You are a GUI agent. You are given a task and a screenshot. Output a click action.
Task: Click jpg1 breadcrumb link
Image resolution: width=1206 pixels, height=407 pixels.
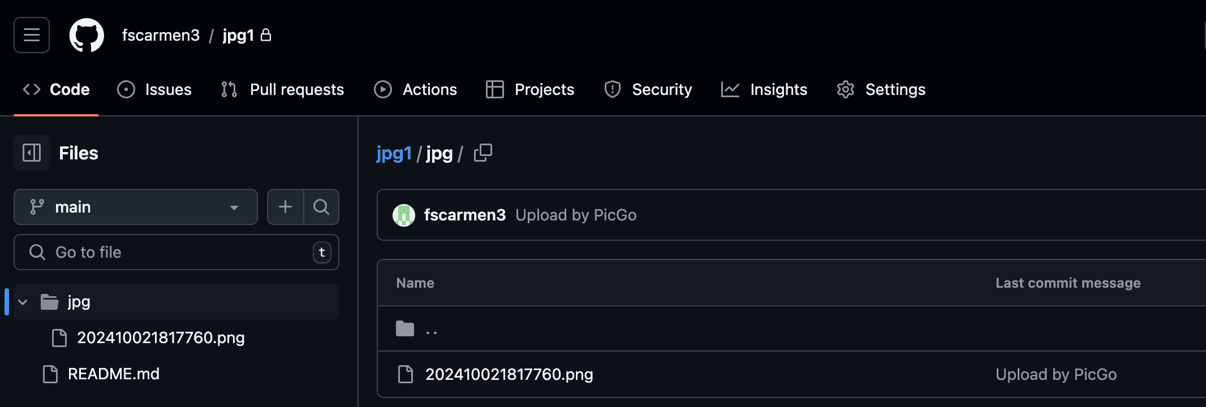tap(394, 153)
